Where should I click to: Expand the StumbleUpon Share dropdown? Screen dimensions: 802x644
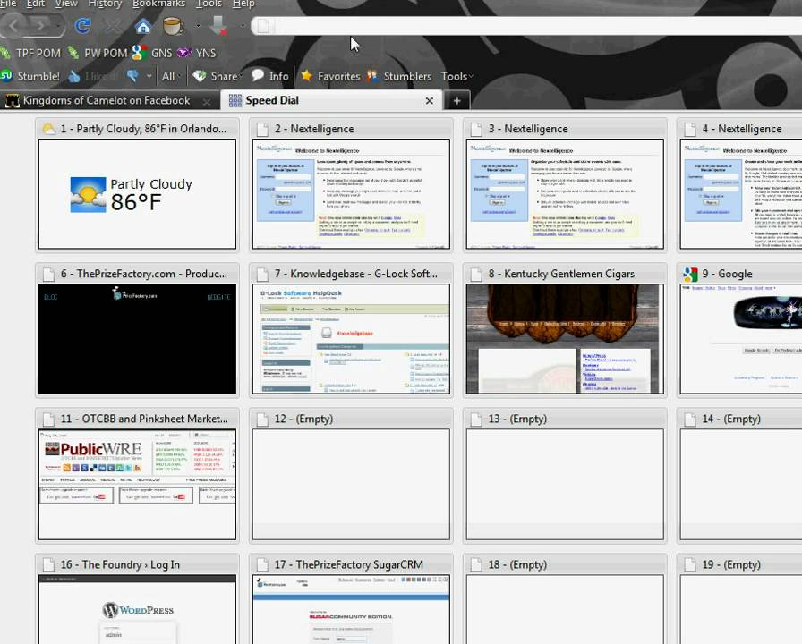[x=218, y=76]
